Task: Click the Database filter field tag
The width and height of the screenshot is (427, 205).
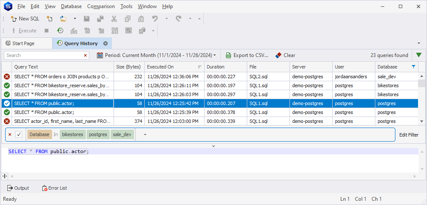Action: pos(39,134)
